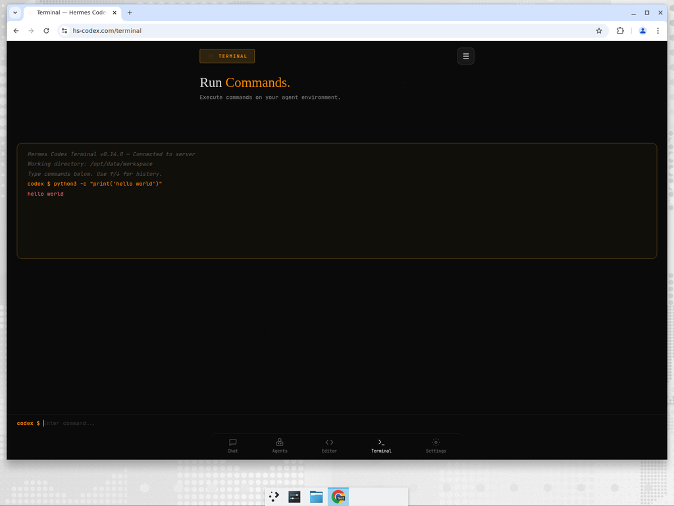
Task: Click the 'Working directory' info line
Action: 90,164
